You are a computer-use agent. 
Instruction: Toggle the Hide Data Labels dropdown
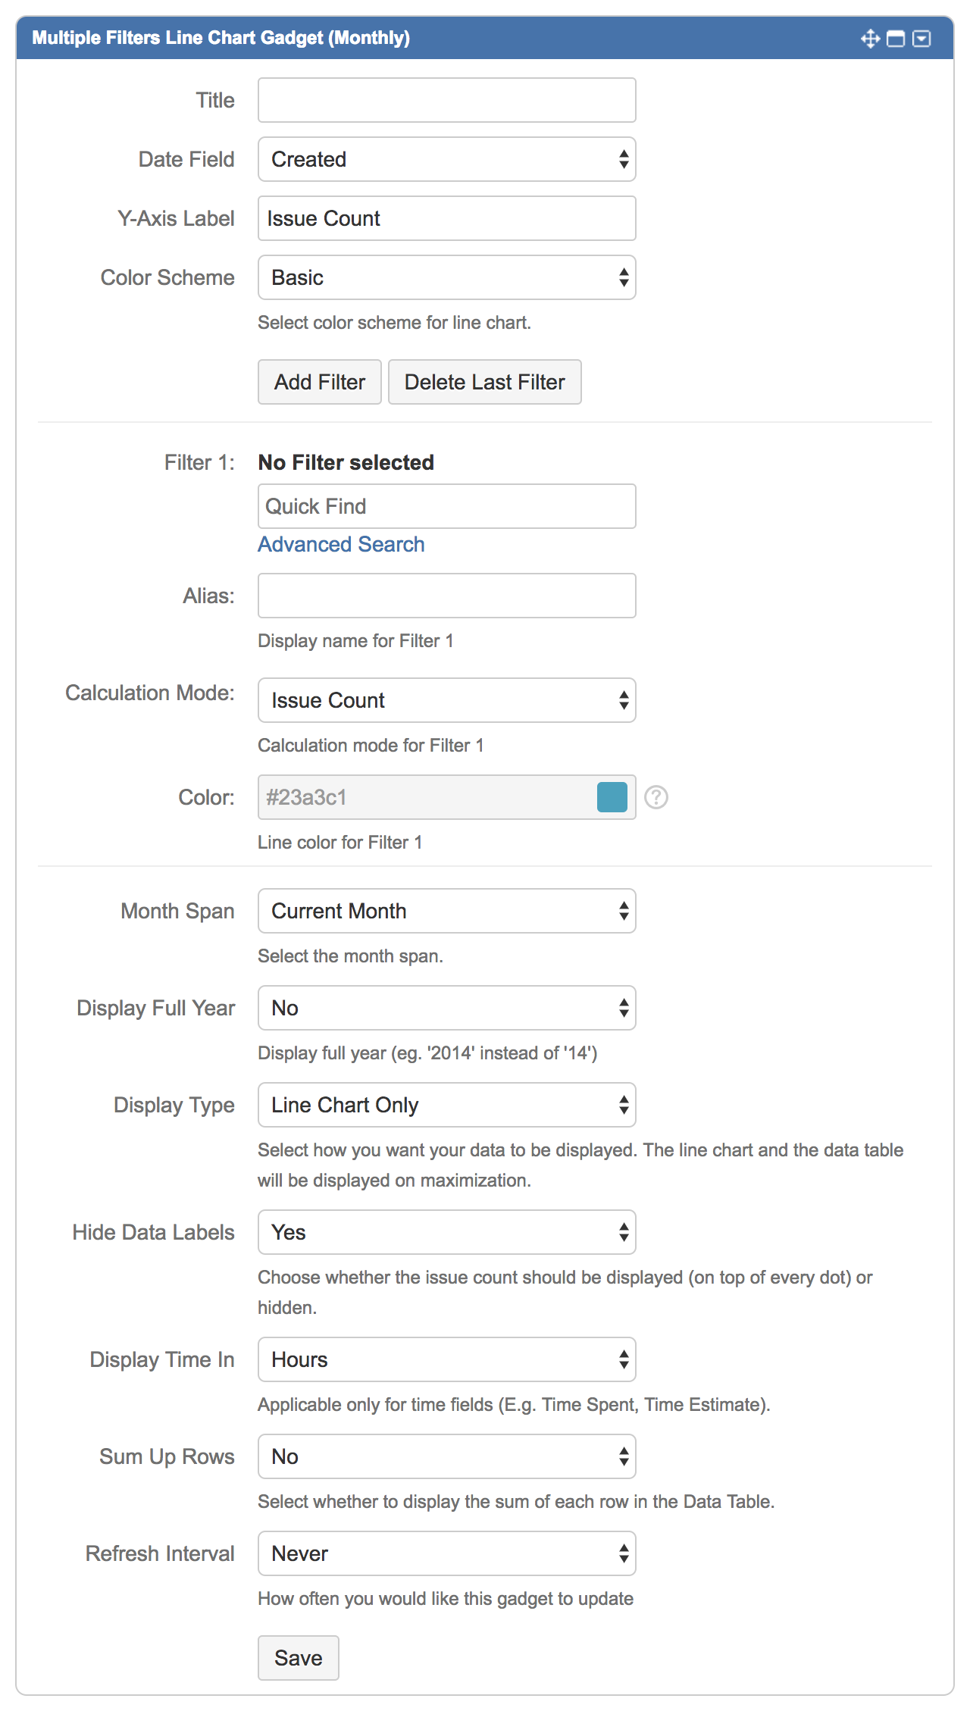pos(446,1232)
